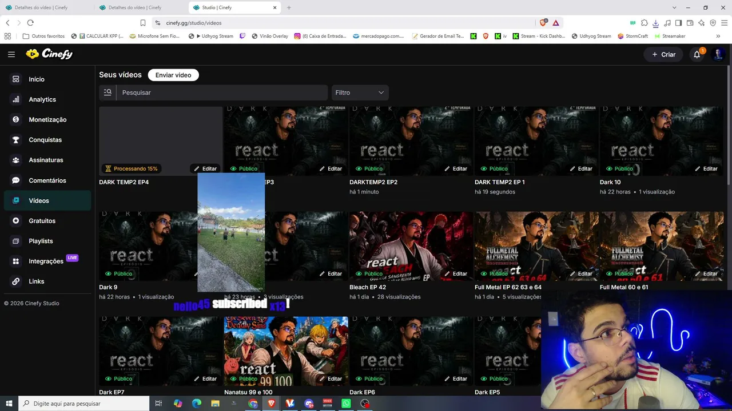Image resolution: width=732 pixels, height=411 pixels.
Task: Edit the DARKTEMP2 EP2 video
Action: click(456, 168)
